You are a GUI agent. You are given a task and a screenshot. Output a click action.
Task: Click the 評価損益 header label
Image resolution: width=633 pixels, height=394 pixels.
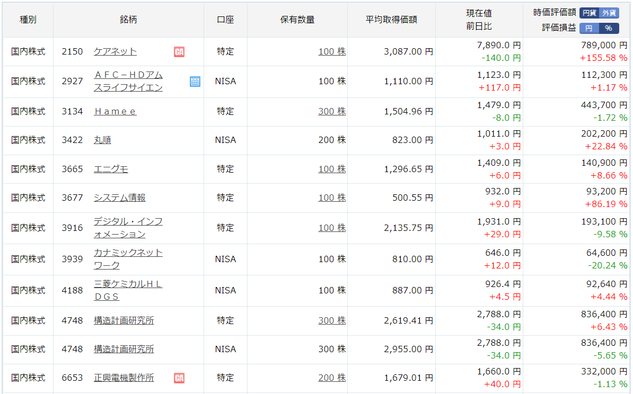click(x=559, y=28)
